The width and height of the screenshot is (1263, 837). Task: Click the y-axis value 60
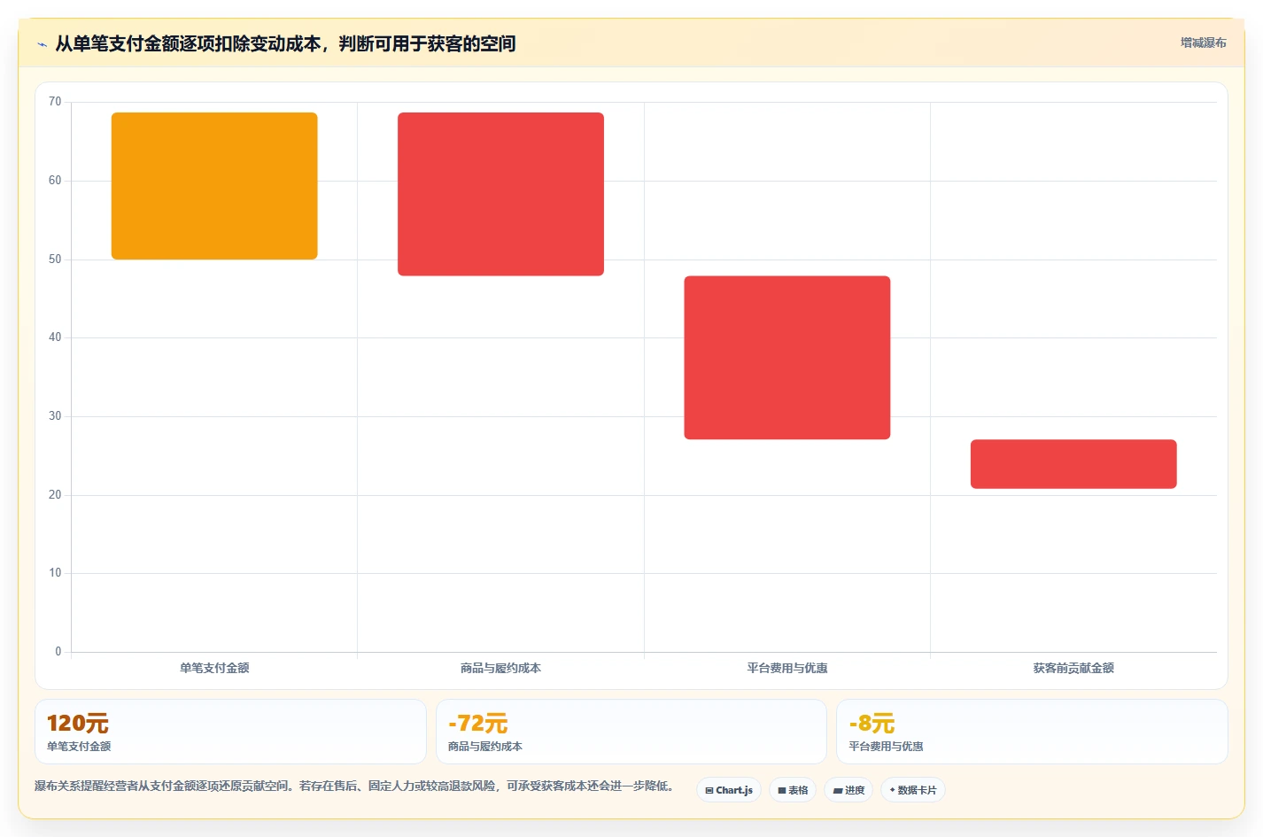coord(55,181)
